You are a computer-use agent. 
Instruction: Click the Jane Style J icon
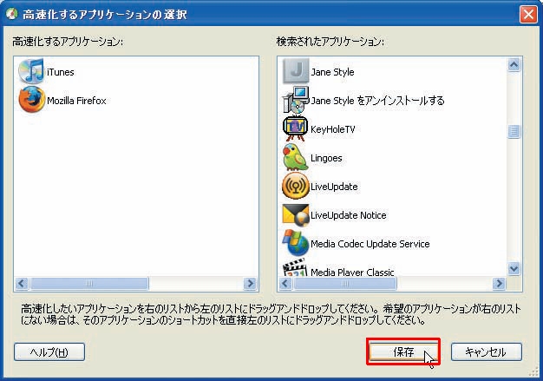click(x=296, y=71)
